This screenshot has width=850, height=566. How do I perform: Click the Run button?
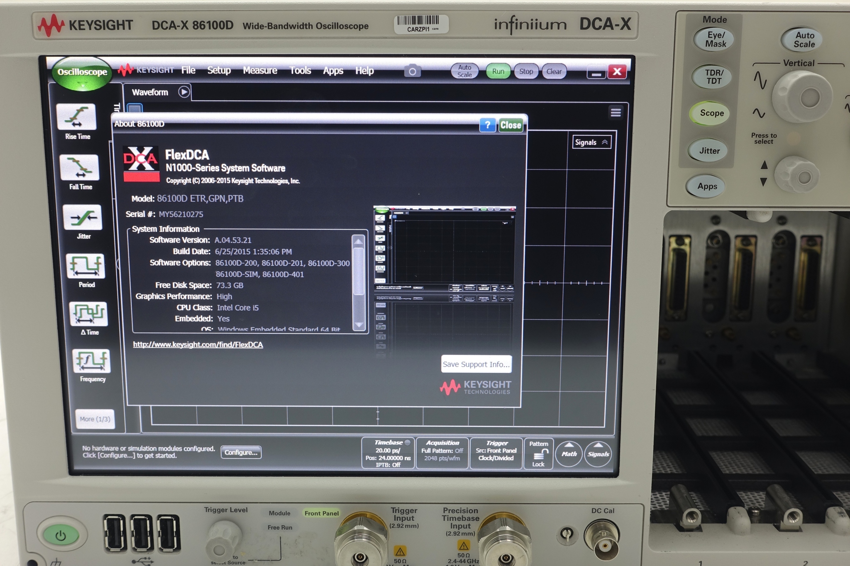[498, 71]
